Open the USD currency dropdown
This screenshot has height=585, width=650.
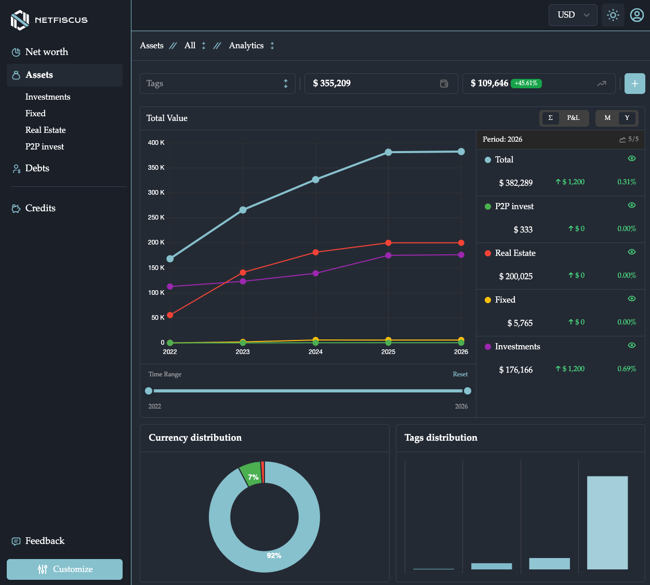(573, 15)
